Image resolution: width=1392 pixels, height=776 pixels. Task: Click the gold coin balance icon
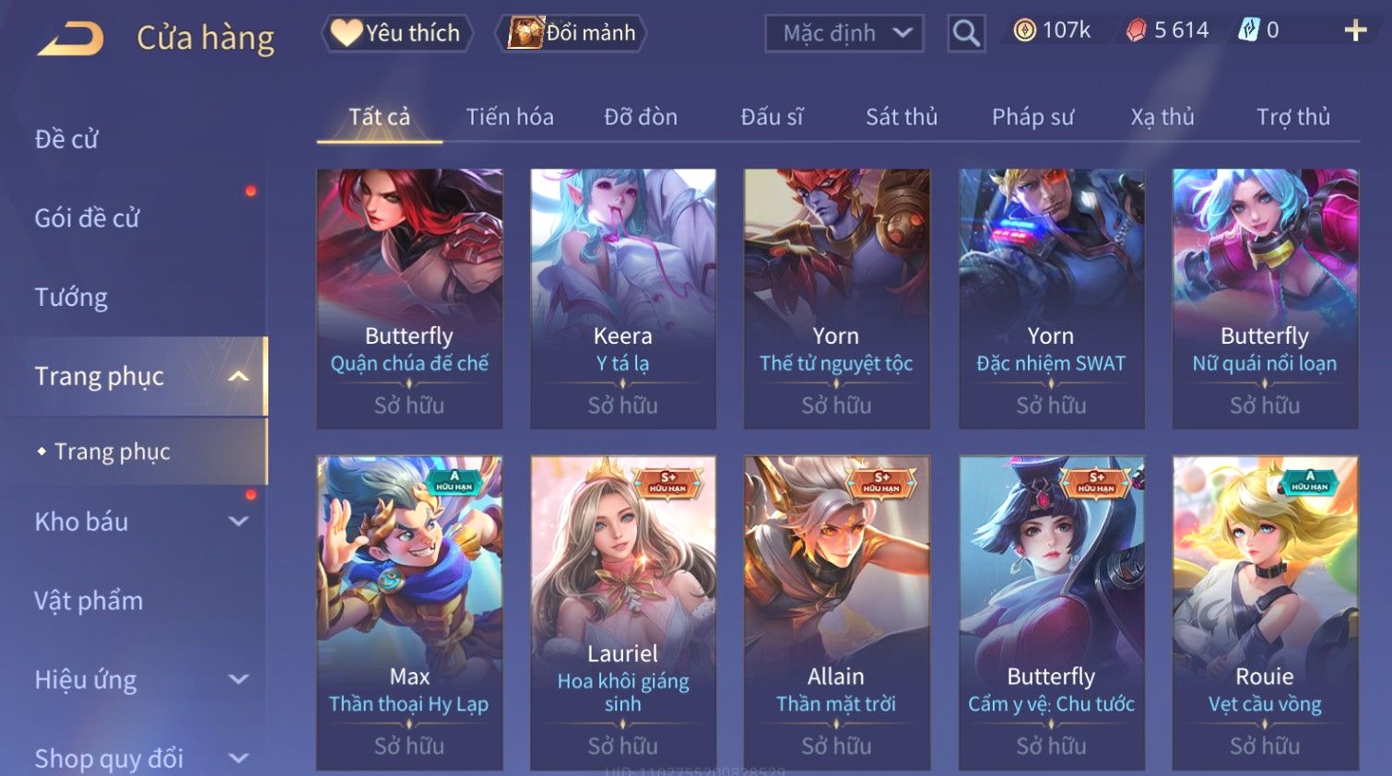(1024, 30)
